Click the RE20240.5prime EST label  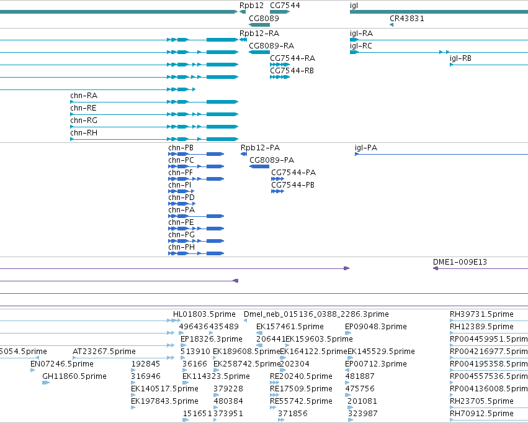tap(301, 376)
